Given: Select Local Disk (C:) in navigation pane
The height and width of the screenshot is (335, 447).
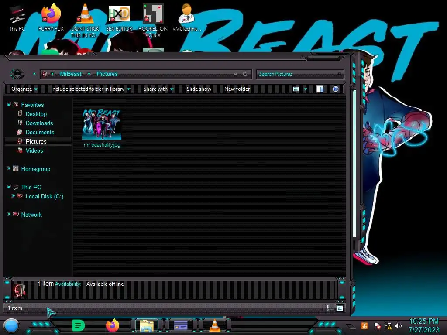Looking at the screenshot, I should (45, 196).
